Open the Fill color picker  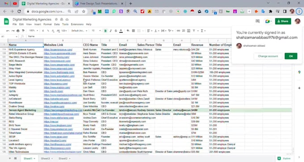click(128, 31)
